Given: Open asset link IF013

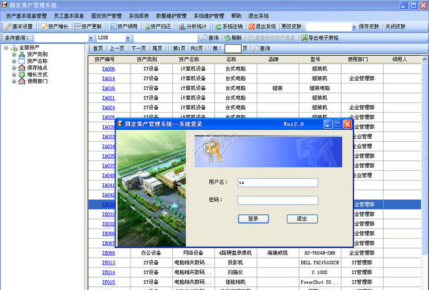Looking at the screenshot, I should pyautogui.click(x=109, y=263).
